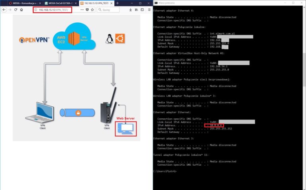Open the Firefox hamburger menu

pos(149,10)
